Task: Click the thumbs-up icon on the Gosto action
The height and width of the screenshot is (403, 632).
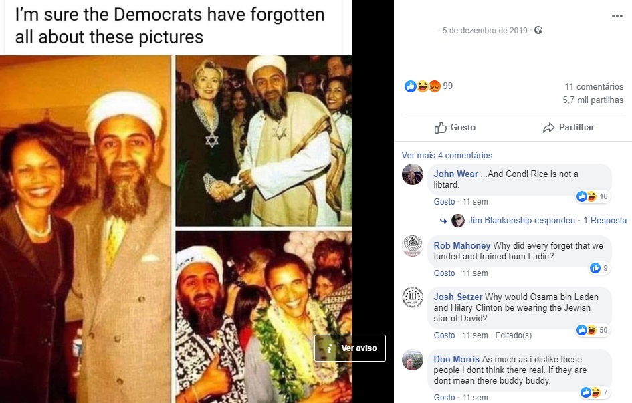Action: tap(441, 127)
